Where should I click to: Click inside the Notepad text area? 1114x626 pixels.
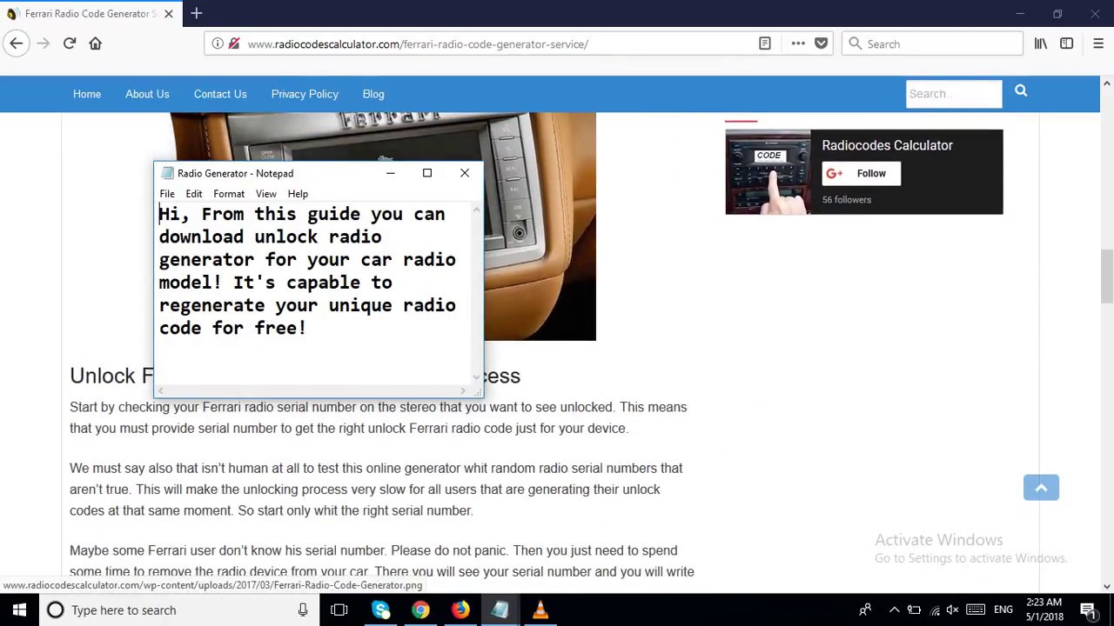point(313,294)
